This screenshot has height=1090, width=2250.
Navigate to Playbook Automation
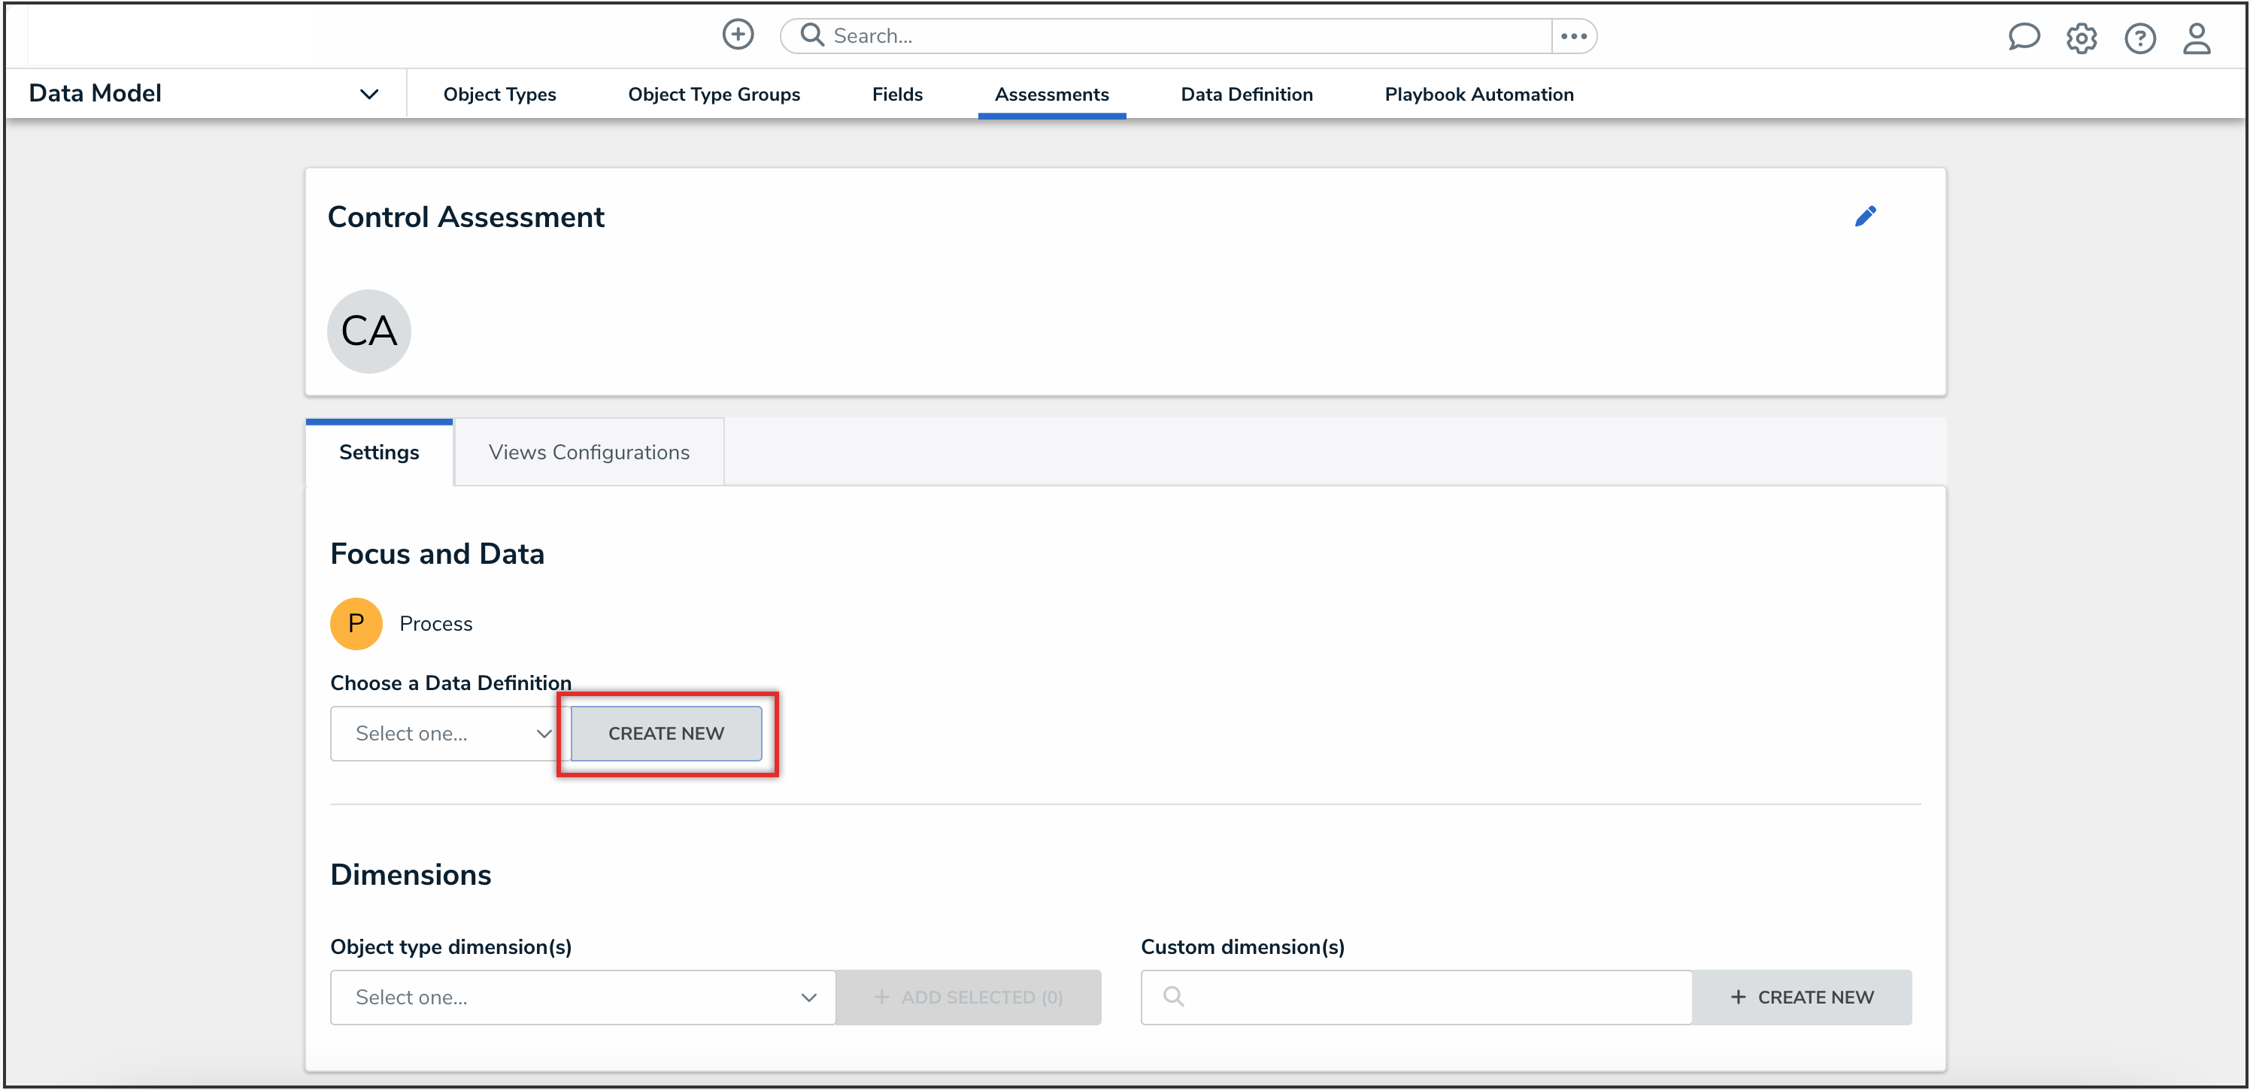pyautogui.click(x=1478, y=93)
